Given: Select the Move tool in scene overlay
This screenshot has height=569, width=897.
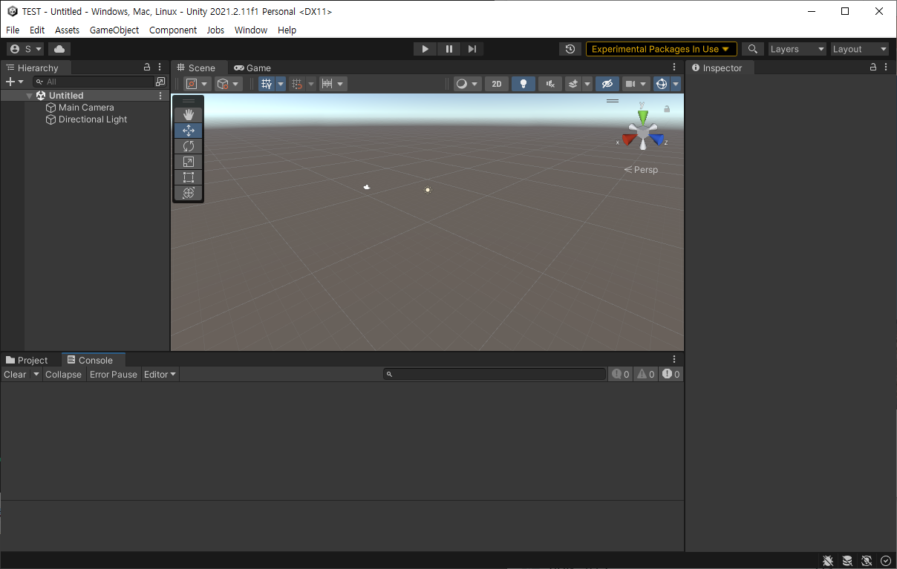Looking at the screenshot, I should point(189,131).
